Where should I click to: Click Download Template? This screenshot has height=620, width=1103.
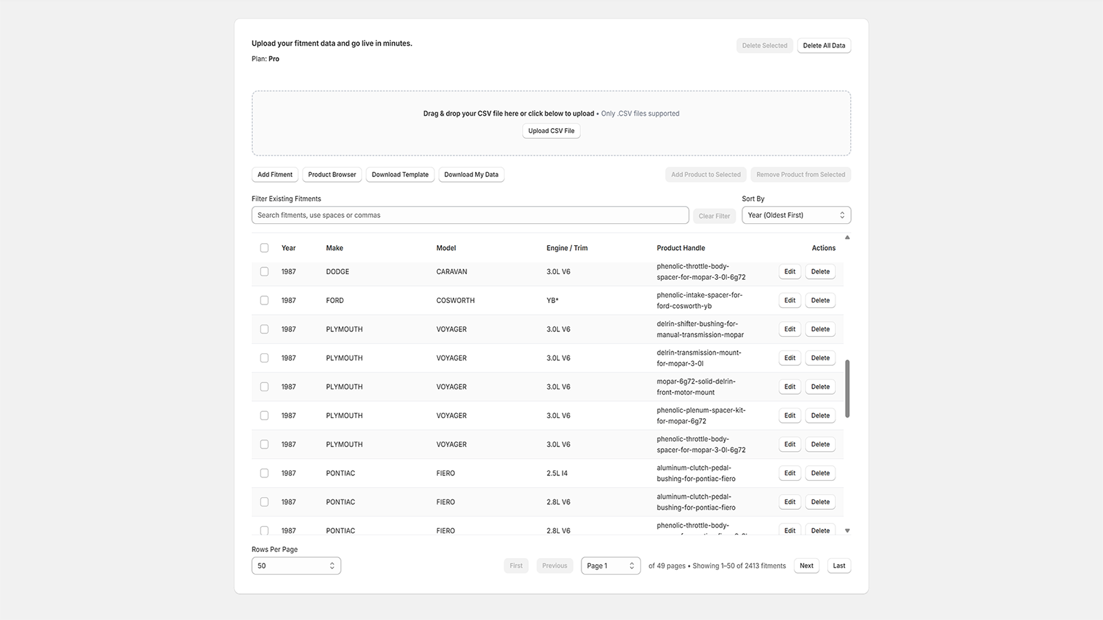tap(400, 174)
